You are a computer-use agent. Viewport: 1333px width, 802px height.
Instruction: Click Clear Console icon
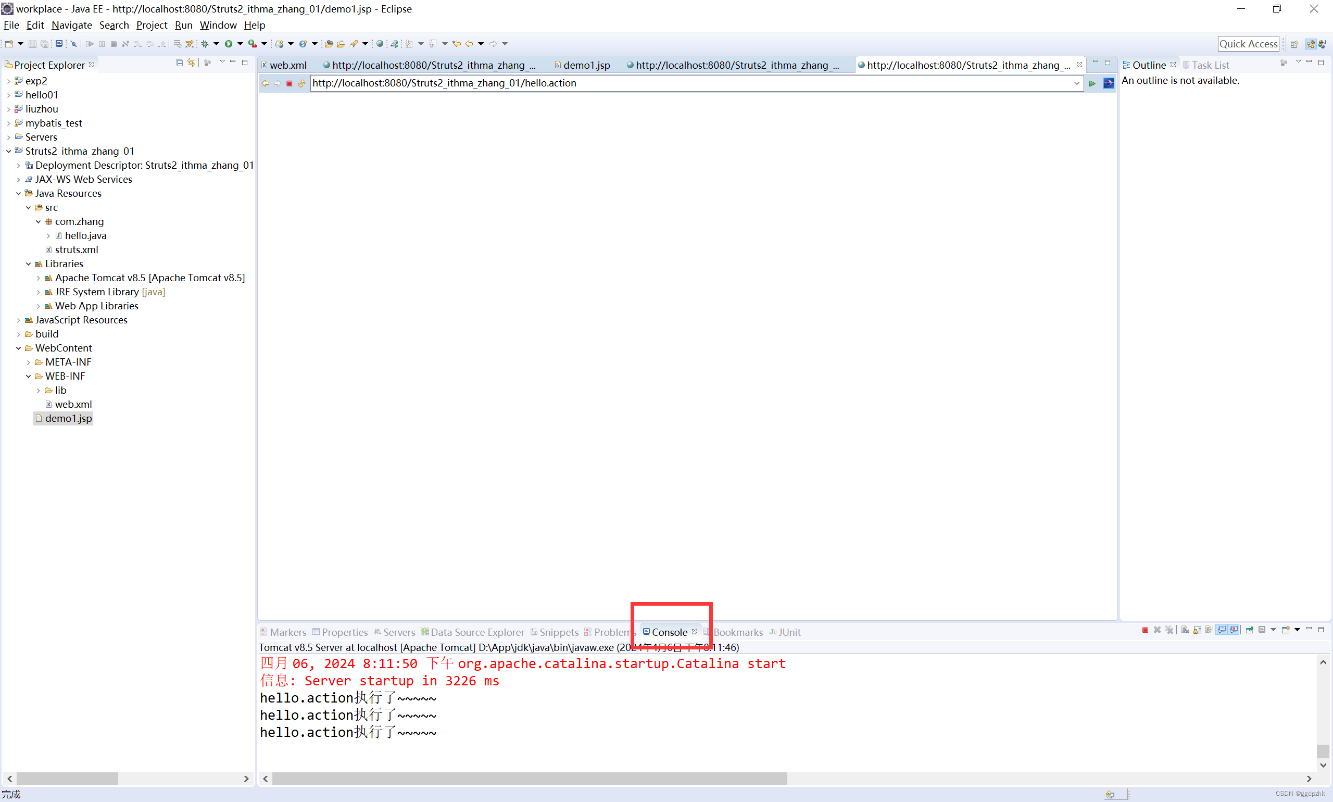click(x=1186, y=630)
